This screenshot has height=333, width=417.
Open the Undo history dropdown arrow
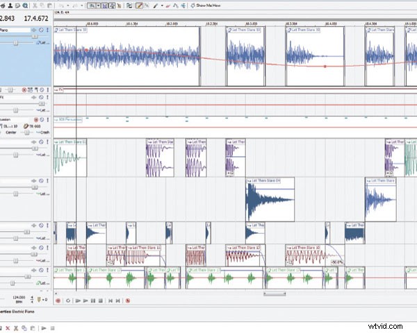[68, 6]
